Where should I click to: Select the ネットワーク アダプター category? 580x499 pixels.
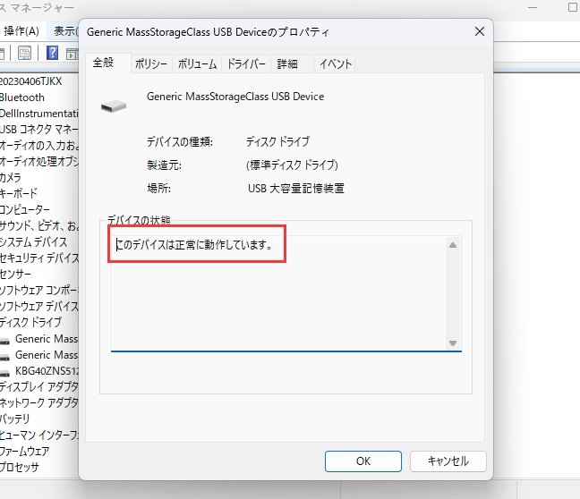pos(39,402)
